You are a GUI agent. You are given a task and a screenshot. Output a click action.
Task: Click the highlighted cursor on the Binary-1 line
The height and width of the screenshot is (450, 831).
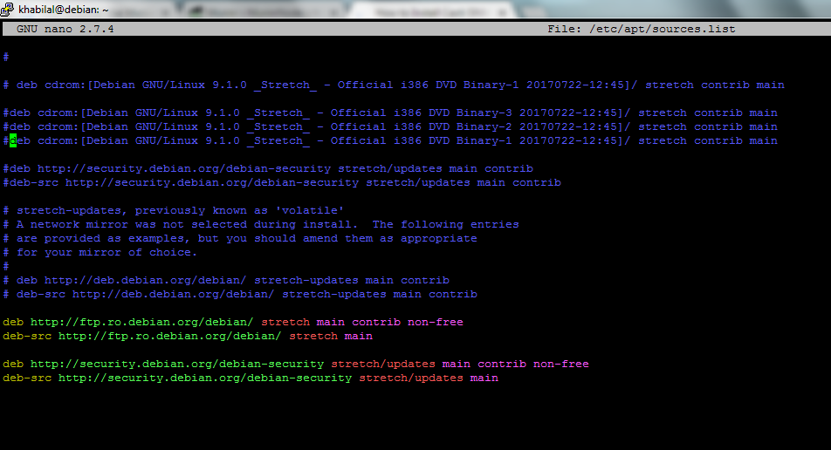coord(13,140)
